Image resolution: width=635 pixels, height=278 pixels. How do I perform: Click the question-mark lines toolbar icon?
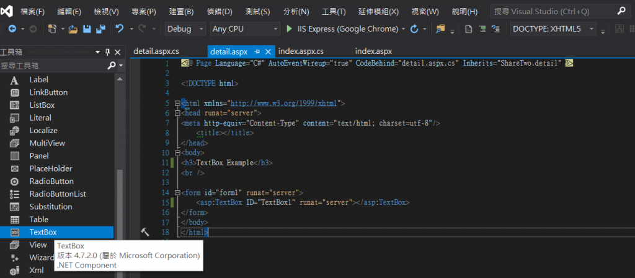tap(495, 28)
